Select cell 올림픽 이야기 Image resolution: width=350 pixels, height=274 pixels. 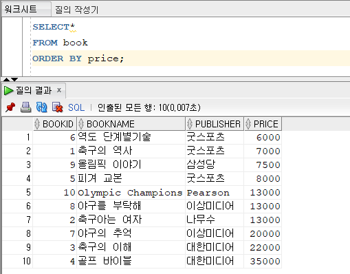coord(131,165)
